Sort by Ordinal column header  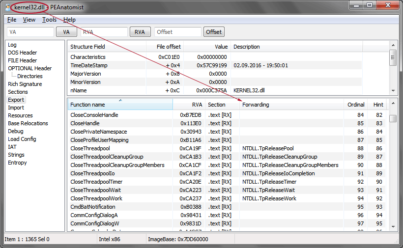click(x=356, y=105)
